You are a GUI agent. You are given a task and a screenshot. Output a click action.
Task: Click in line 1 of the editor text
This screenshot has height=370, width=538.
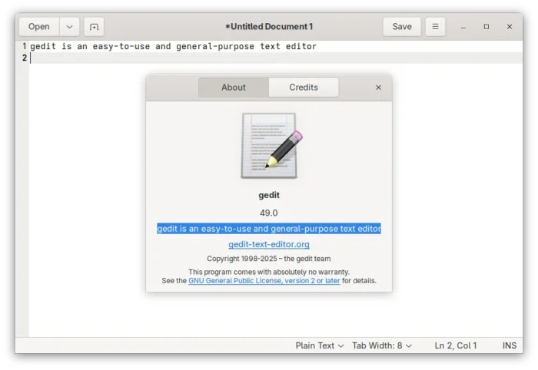coord(173,46)
